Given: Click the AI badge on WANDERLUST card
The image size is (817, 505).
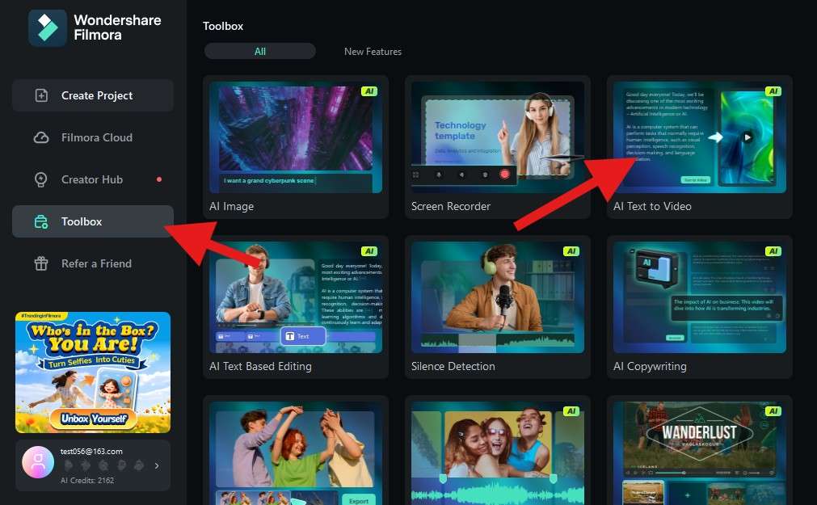Looking at the screenshot, I should point(773,411).
